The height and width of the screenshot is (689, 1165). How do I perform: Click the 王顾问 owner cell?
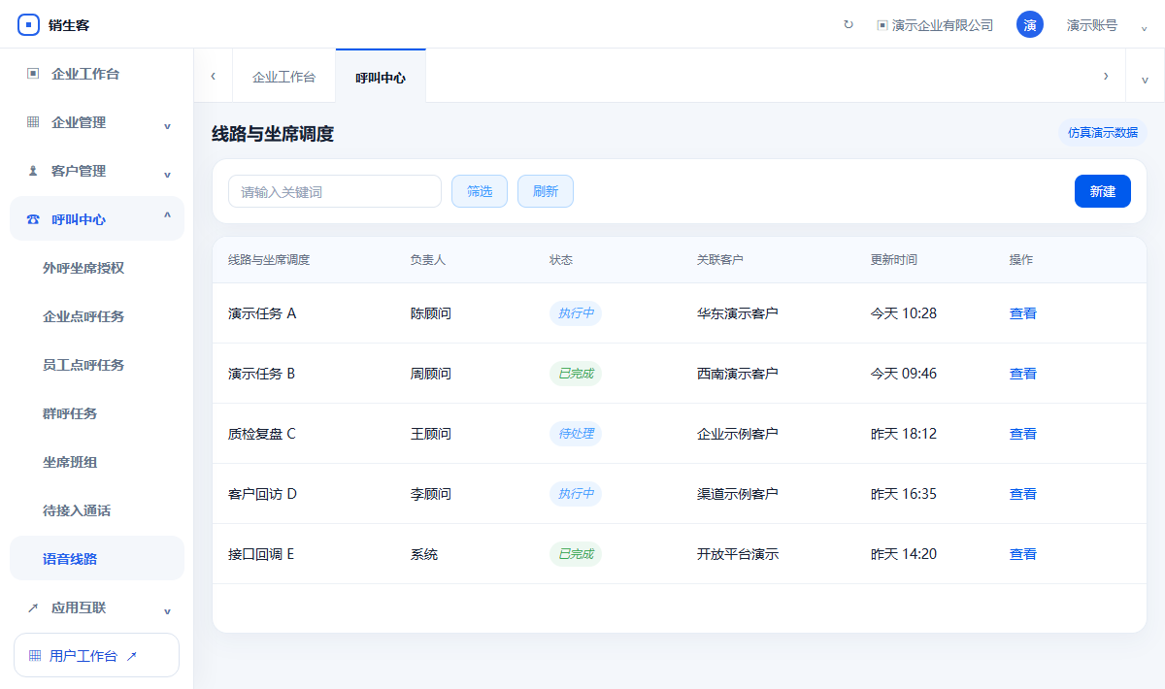pyautogui.click(x=431, y=434)
